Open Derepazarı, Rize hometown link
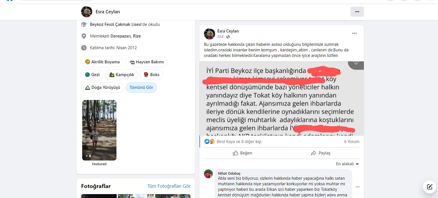 coord(126,36)
